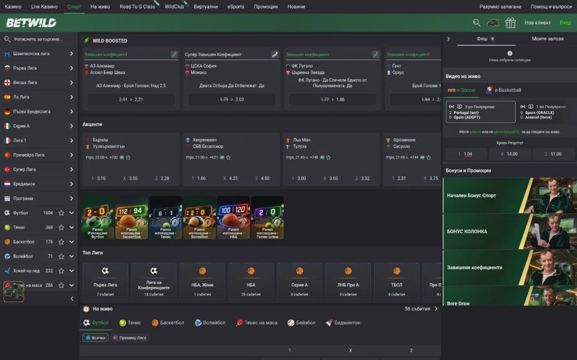Select the Серия А basketball league card
577x360 pixels.
pos(299,281)
